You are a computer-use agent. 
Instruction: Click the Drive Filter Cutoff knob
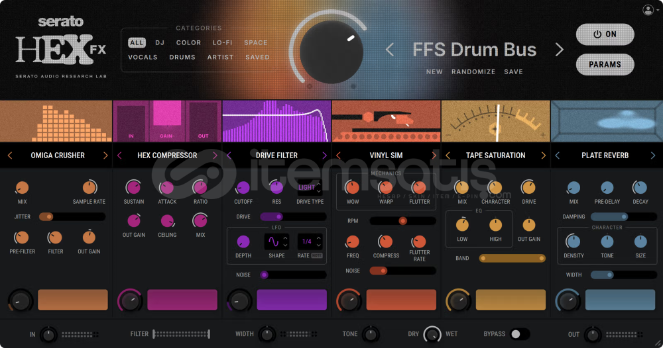(243, 188)
